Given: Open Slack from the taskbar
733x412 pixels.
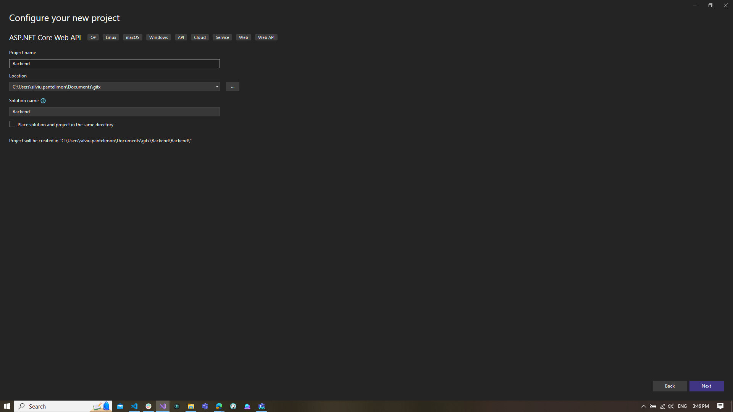Looking at the screenshot, I should (149, 406).
